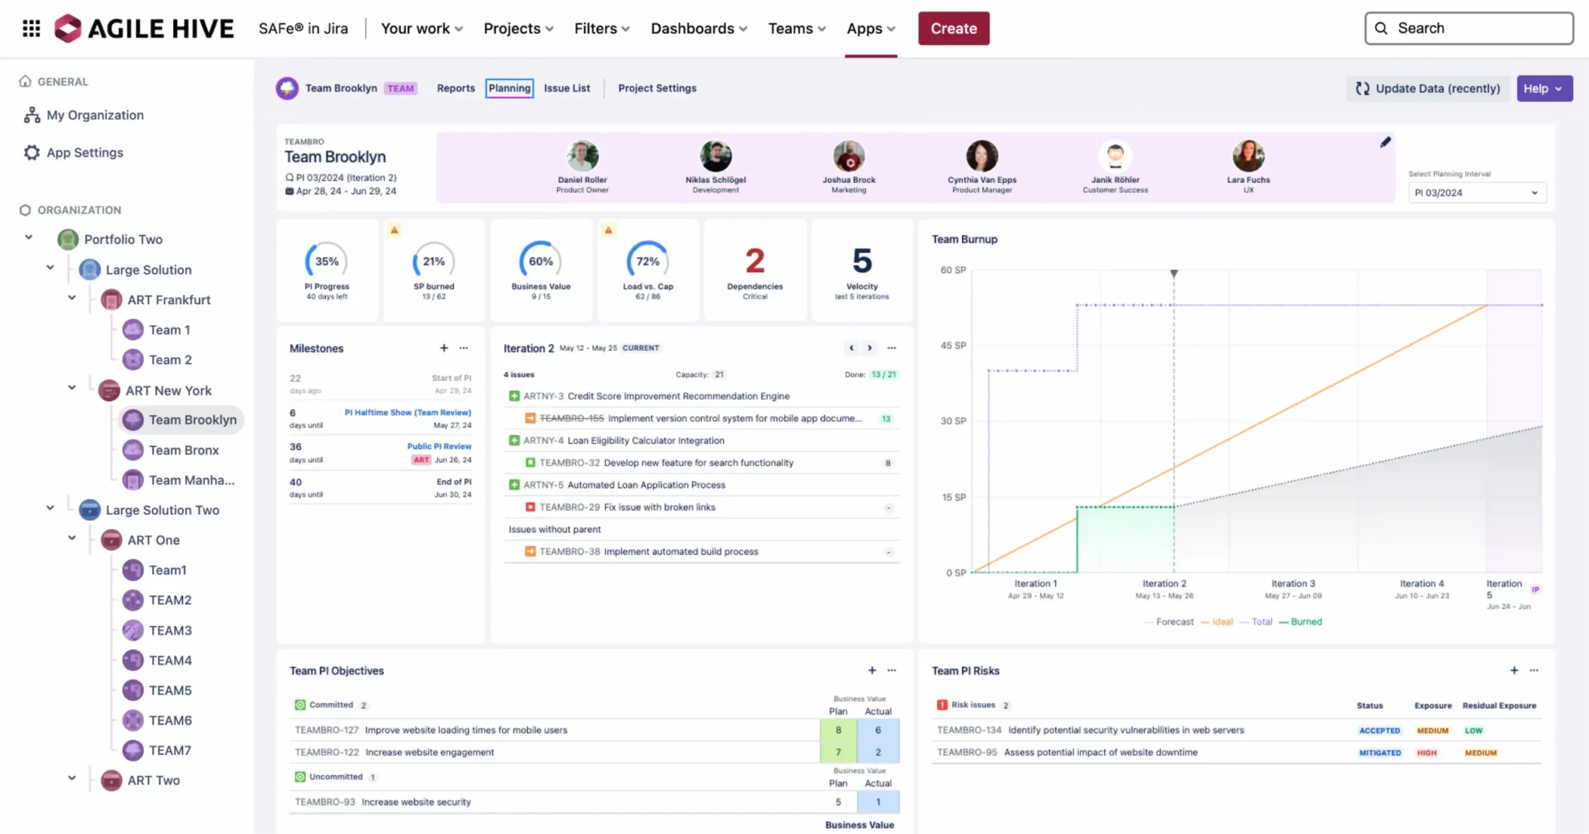Add a milestone with the plus icon
1589x834 pixels.
[444, 348]
